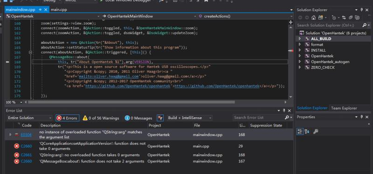
Task: Expand the INSTALL project node
Action: point(300,50)
